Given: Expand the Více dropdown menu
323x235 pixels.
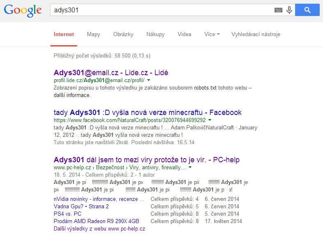Looking at the screenshot, I should 212,35.
